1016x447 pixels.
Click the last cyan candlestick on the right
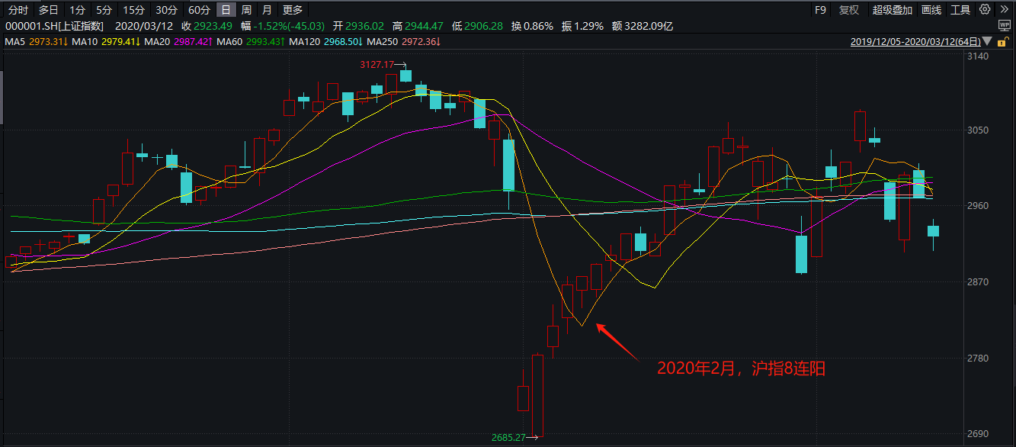pos(933,231)
